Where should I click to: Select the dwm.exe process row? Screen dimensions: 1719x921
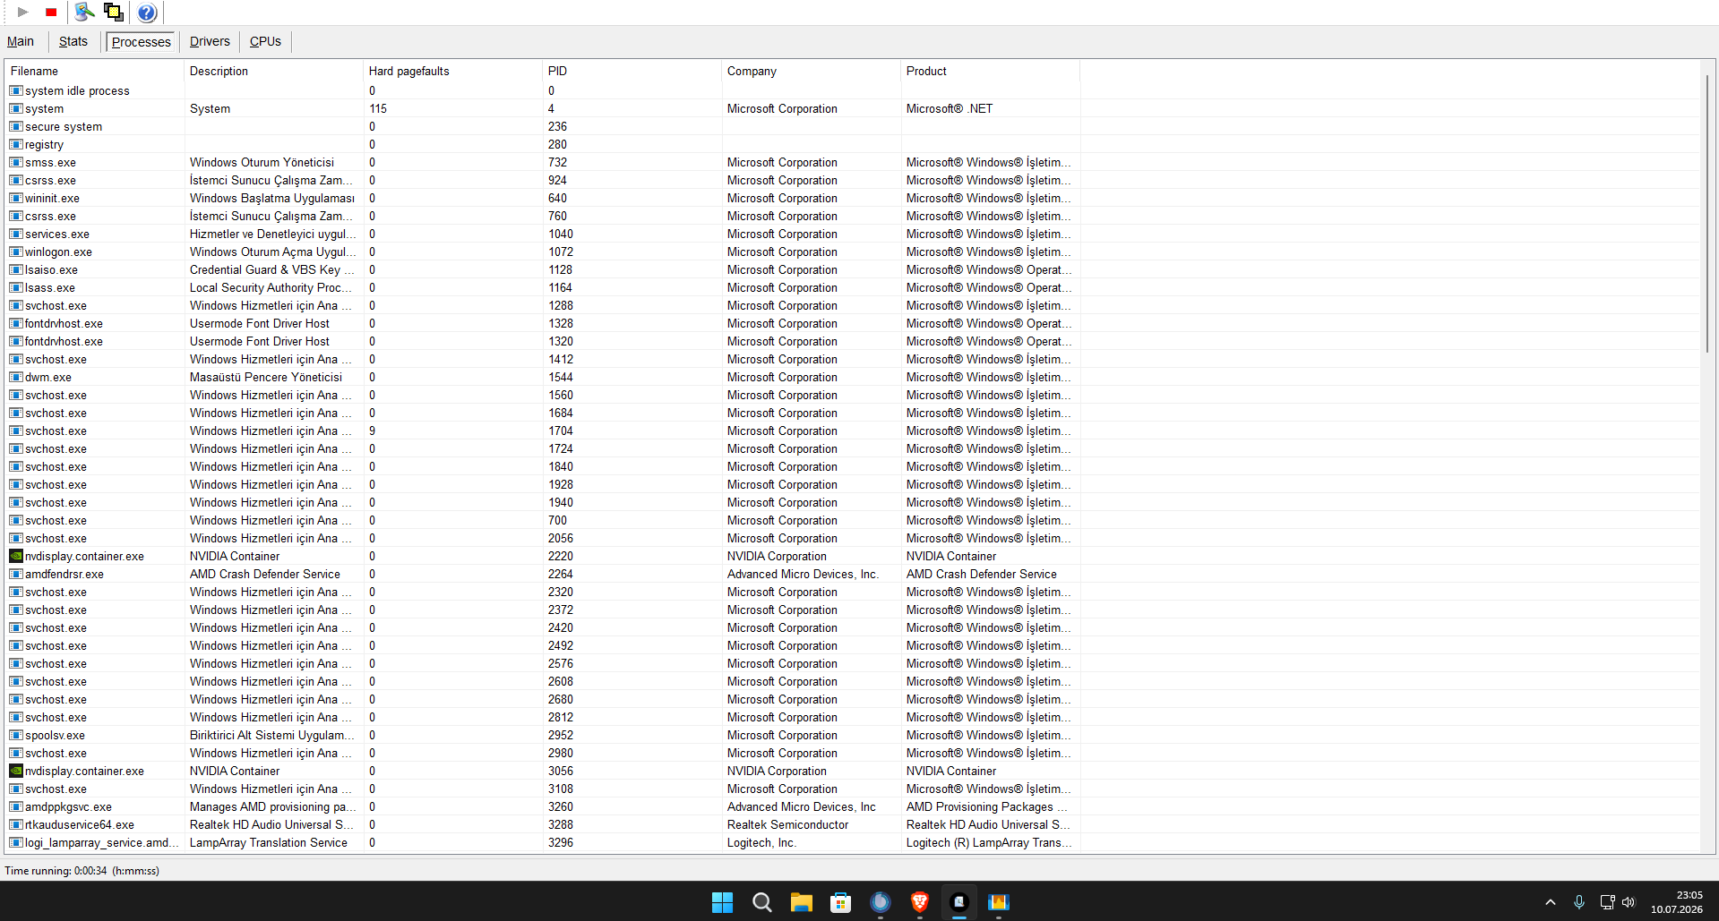click(543, 377)
